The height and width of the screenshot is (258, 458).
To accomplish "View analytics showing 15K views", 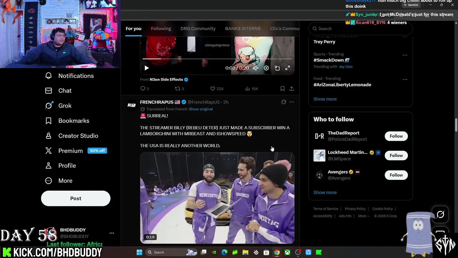I will click(252, 89).
